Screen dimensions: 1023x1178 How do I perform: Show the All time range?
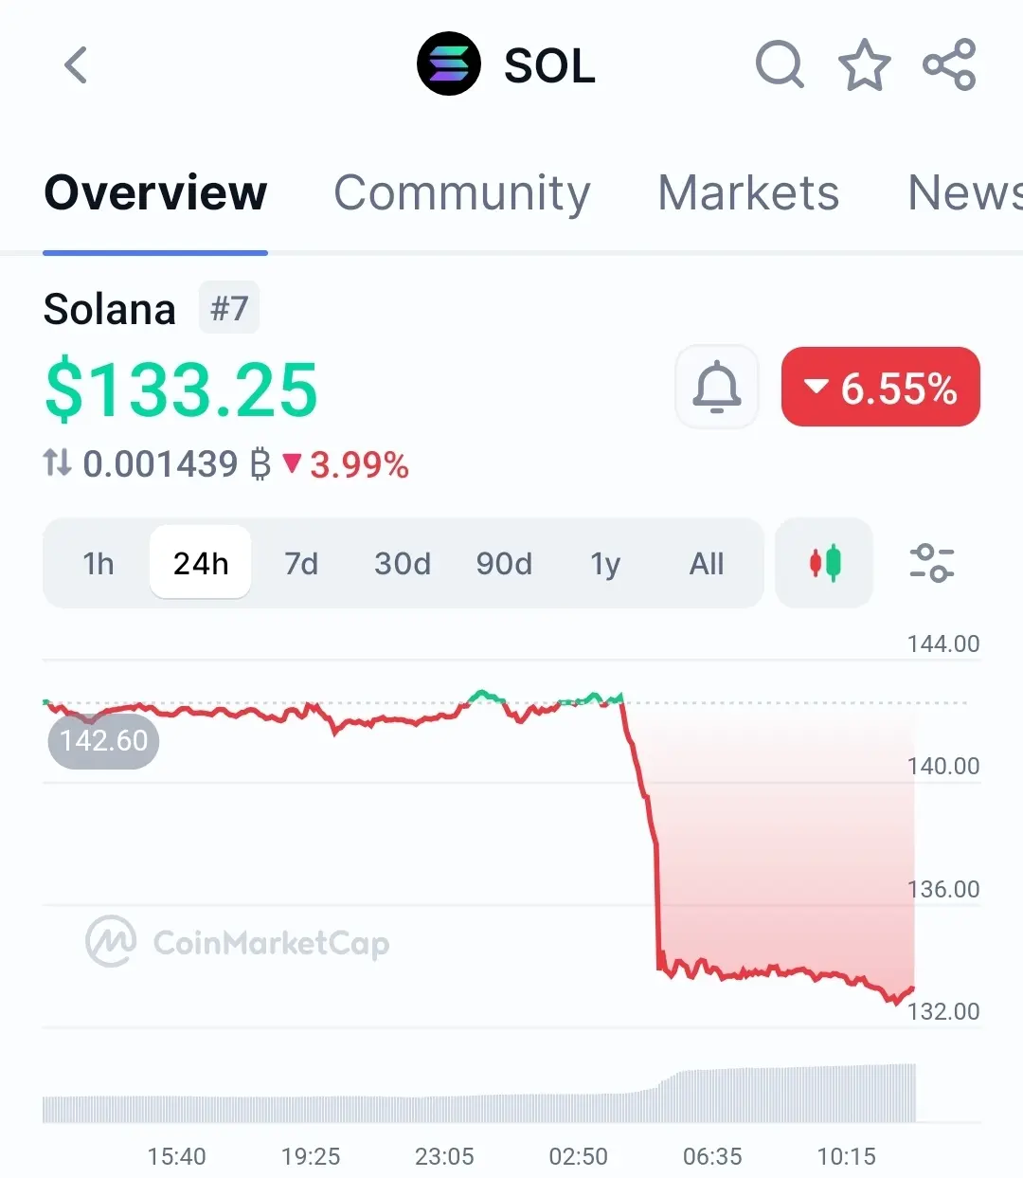click(707, 564)
